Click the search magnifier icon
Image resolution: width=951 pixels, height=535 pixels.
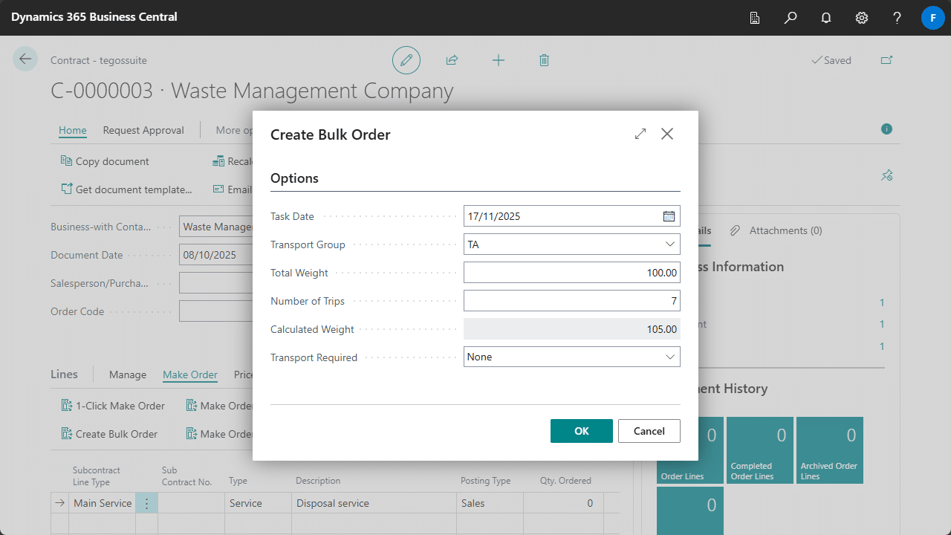click(x=791, y=18)
